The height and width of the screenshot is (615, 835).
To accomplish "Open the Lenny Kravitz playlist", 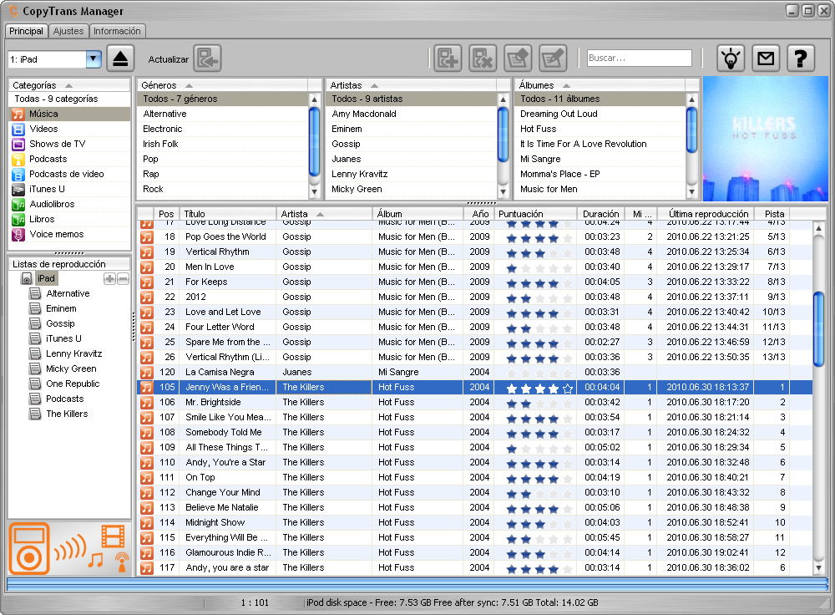I will [x=73, y=353].
